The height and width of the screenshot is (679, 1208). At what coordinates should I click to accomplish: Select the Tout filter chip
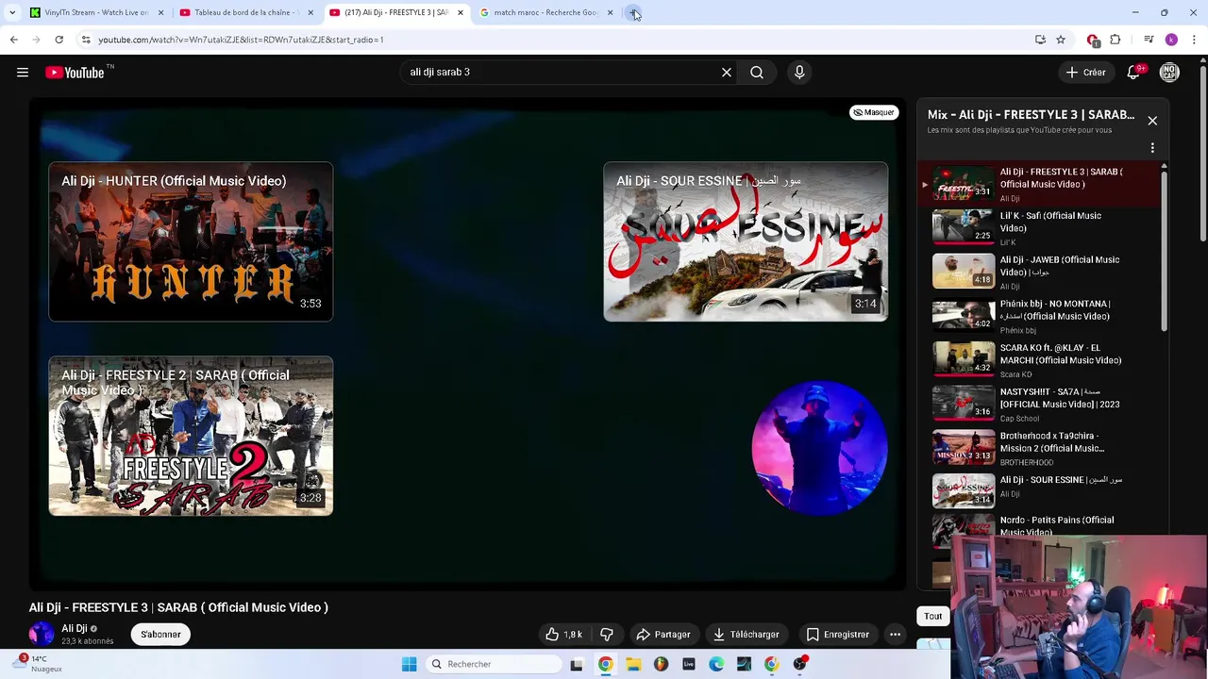coord(932,616)
